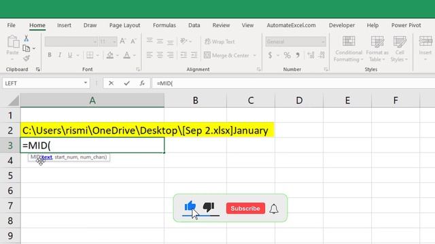Click the Font Color letter A icon
This screenshot has width=435, height=244.
(x=127, y=55)
